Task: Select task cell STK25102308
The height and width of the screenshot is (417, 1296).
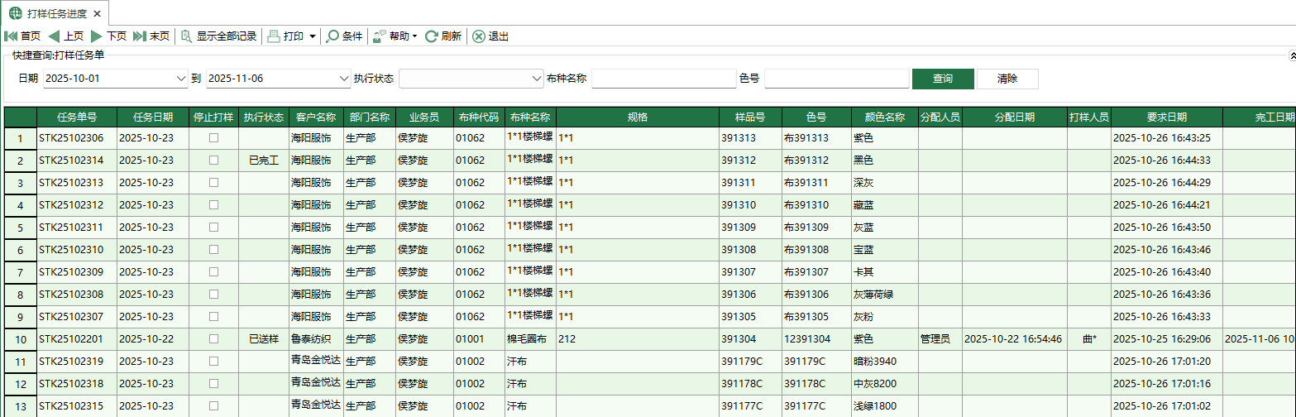Action: point(77,295)
